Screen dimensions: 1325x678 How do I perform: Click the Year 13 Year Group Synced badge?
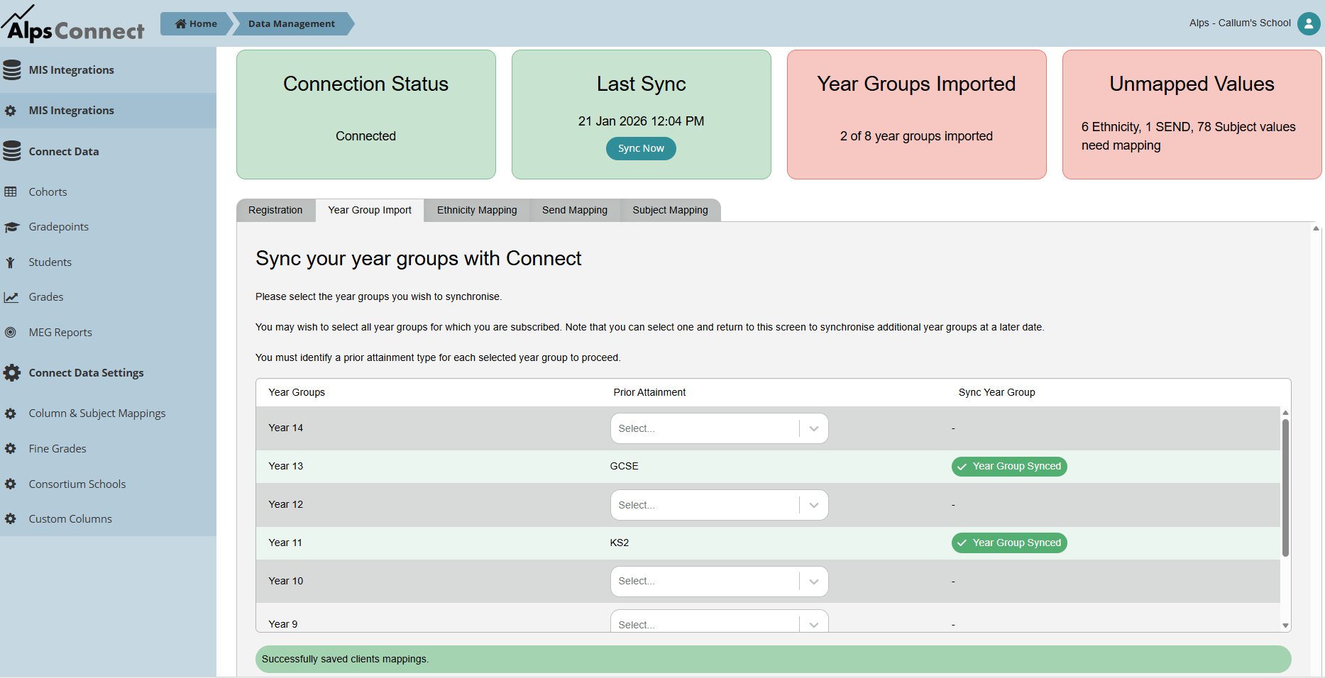[1008, 467]
